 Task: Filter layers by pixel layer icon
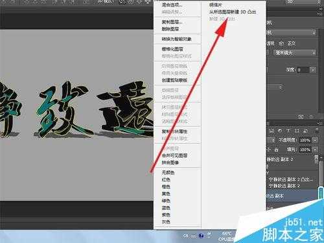(x=272, y=131)
